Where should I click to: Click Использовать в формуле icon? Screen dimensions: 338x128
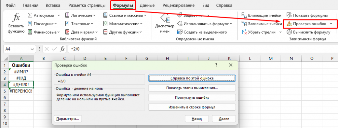(x=180, y=24)
